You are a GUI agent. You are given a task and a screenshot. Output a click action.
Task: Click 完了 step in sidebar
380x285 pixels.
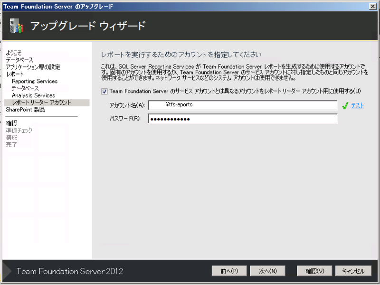pos(11,145)
